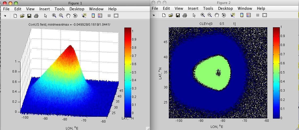The width and height of the screenshot is (299, 130).
Task: Open the Insert dropdown menu in Figure 2
Action: (x=193, y=8)
